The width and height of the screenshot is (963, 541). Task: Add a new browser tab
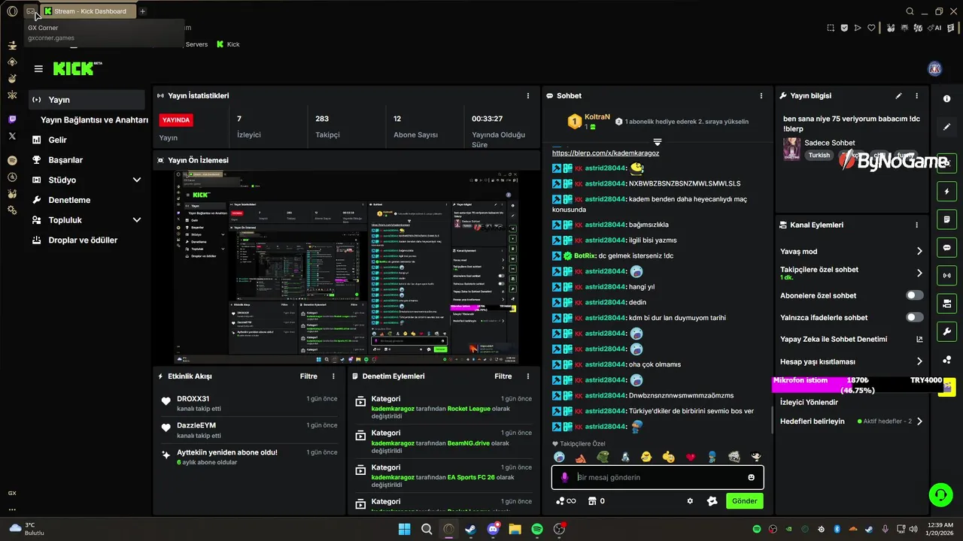[142, 11]
